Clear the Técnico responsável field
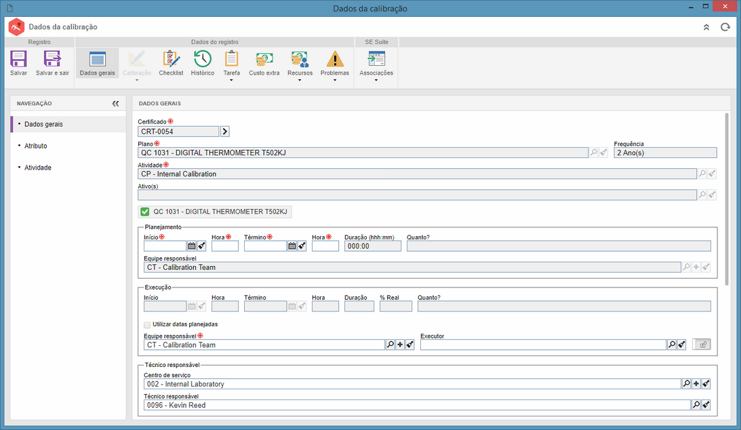The height and width of the screenshot is (430, 741). pos(706,405)
